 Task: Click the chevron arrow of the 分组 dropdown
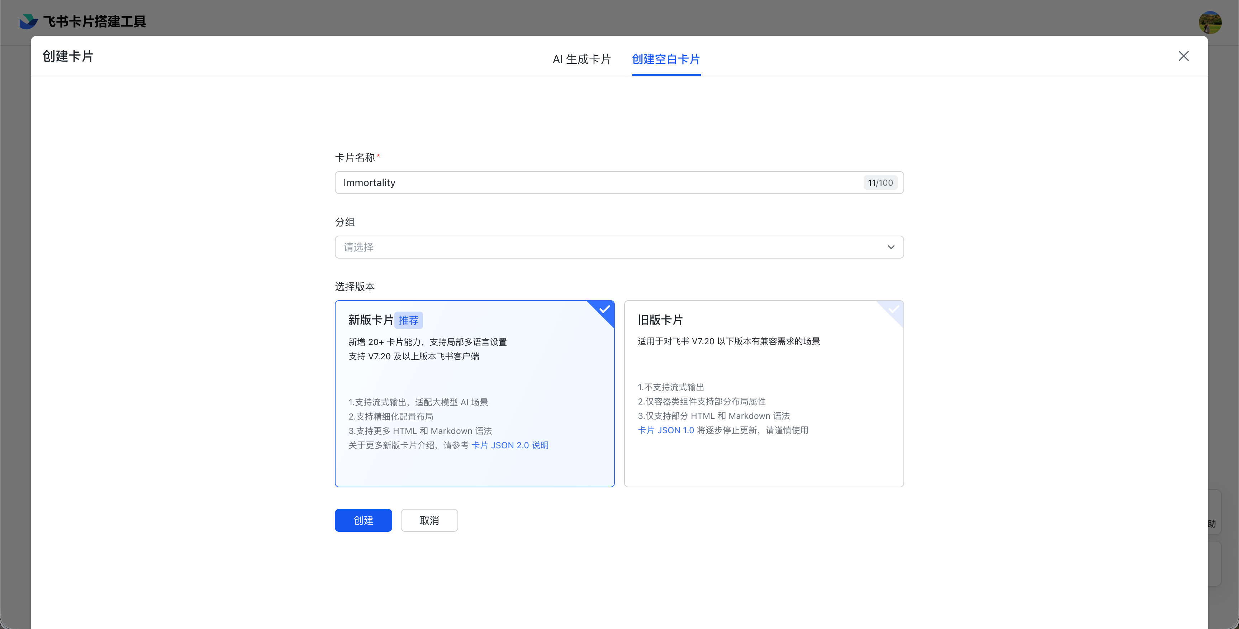point(891,247)
